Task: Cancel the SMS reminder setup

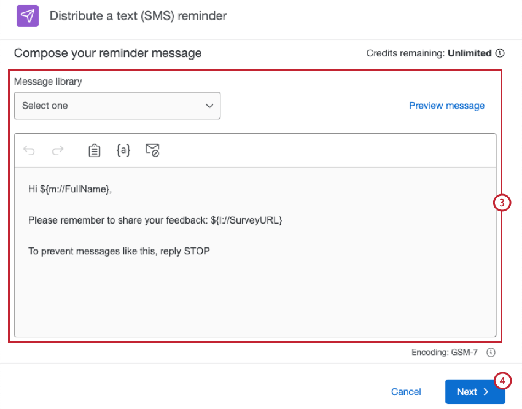Action: 405,391
